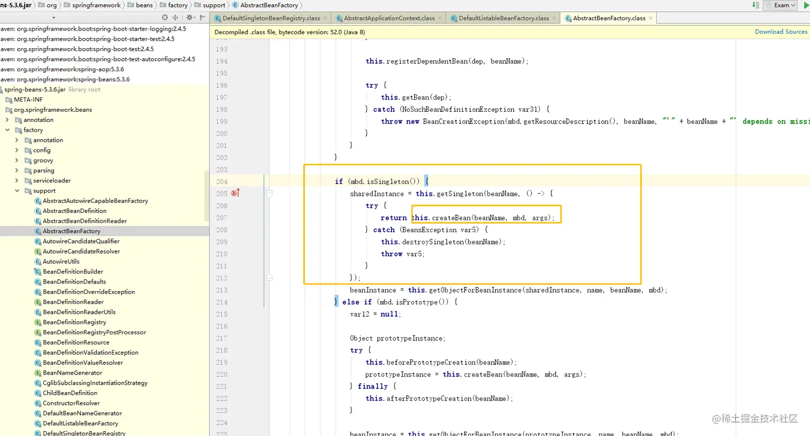Open CglibSubclassingInstantiationStrategy in tree
The height and width of the screenshot is (436, 810).
coord(95,383)
